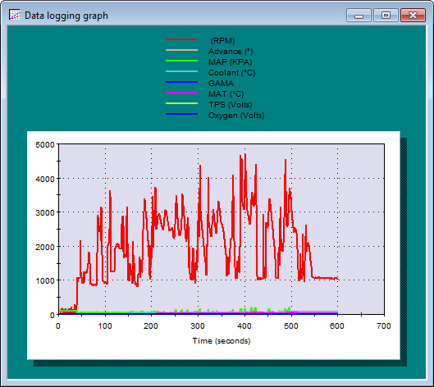The height and width of the screenshot is (387, 434).
Task: Click the magenta MAT legend line
Action: point(181,93)
